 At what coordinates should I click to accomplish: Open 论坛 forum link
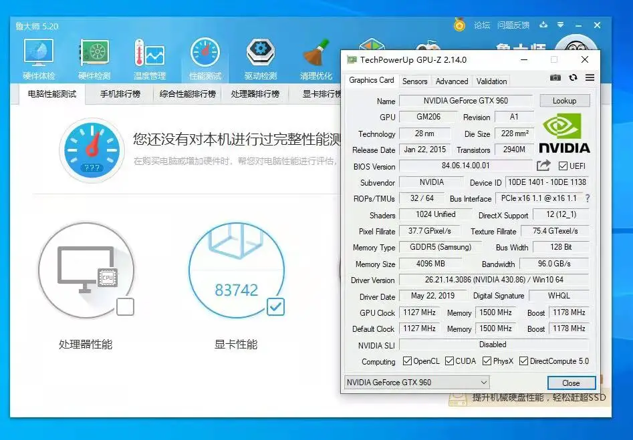click(482, 25)
